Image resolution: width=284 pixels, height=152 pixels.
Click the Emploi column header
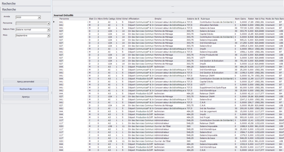(x=158, y=19)
